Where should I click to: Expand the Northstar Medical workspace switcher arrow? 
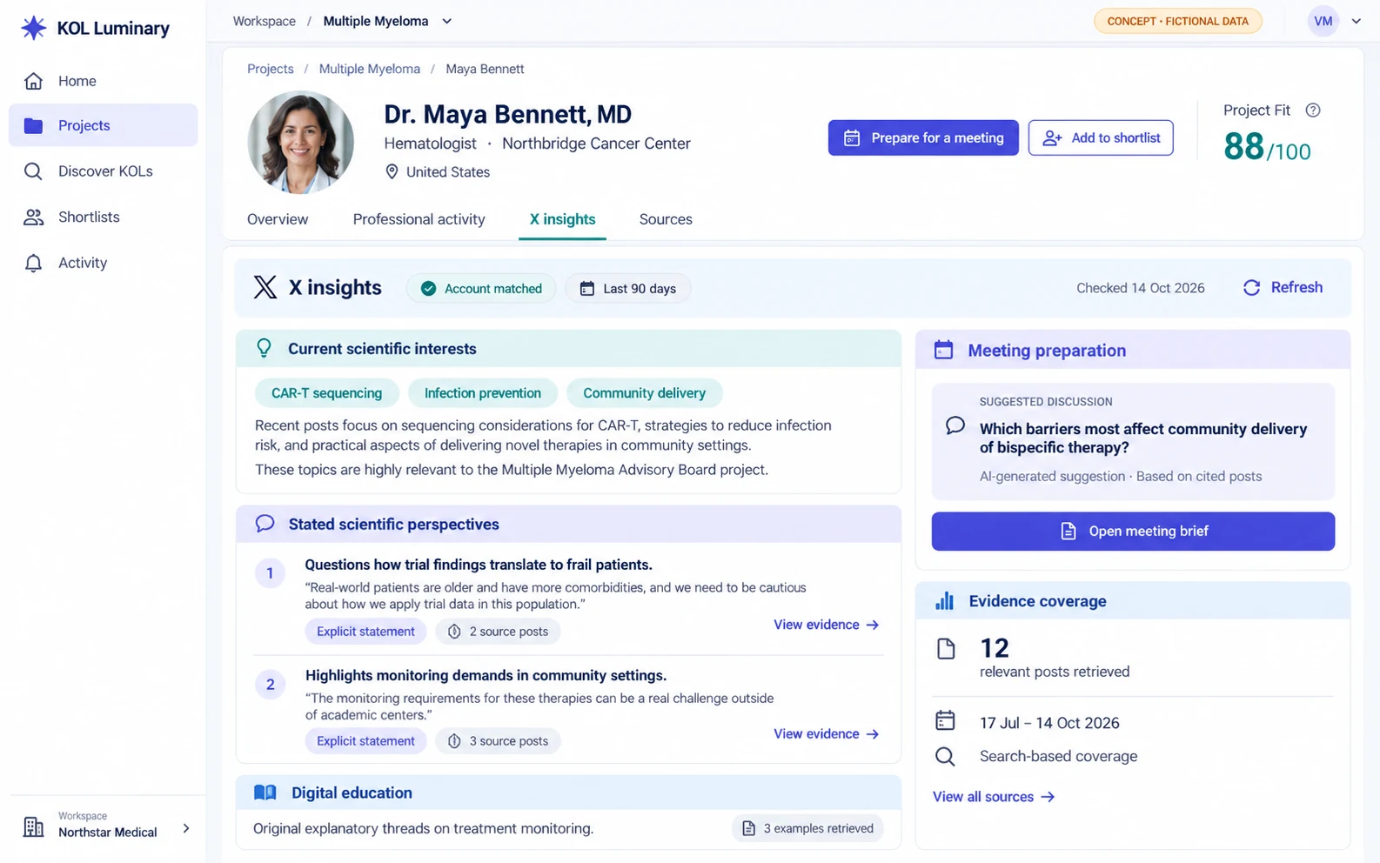point(185,828)
